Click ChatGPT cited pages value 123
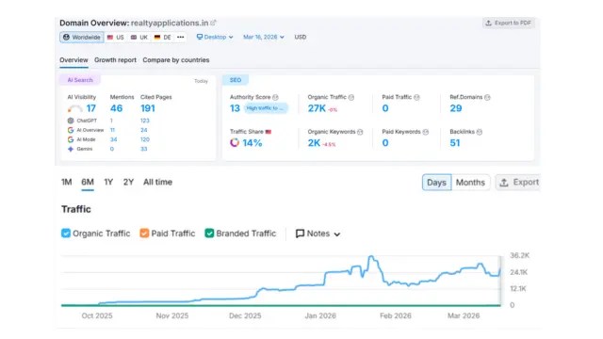This screenshot has height=339, width=603. [x=144, y=121]
